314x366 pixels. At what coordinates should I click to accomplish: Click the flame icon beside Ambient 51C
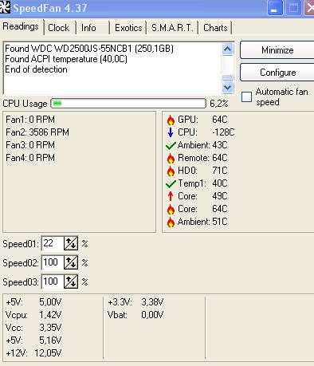point(171,222)
